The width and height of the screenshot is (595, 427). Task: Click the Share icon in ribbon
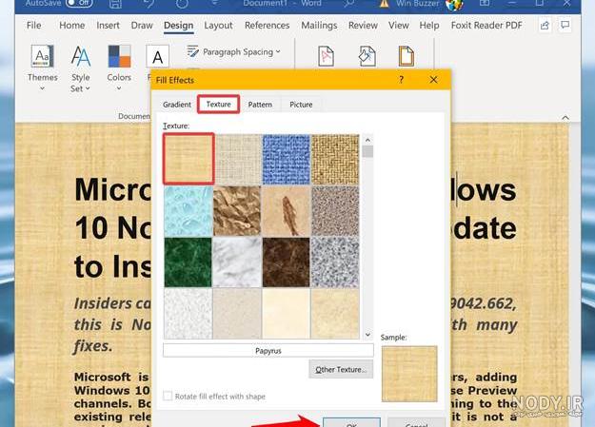pyautogui.click(x=545, y=26)
